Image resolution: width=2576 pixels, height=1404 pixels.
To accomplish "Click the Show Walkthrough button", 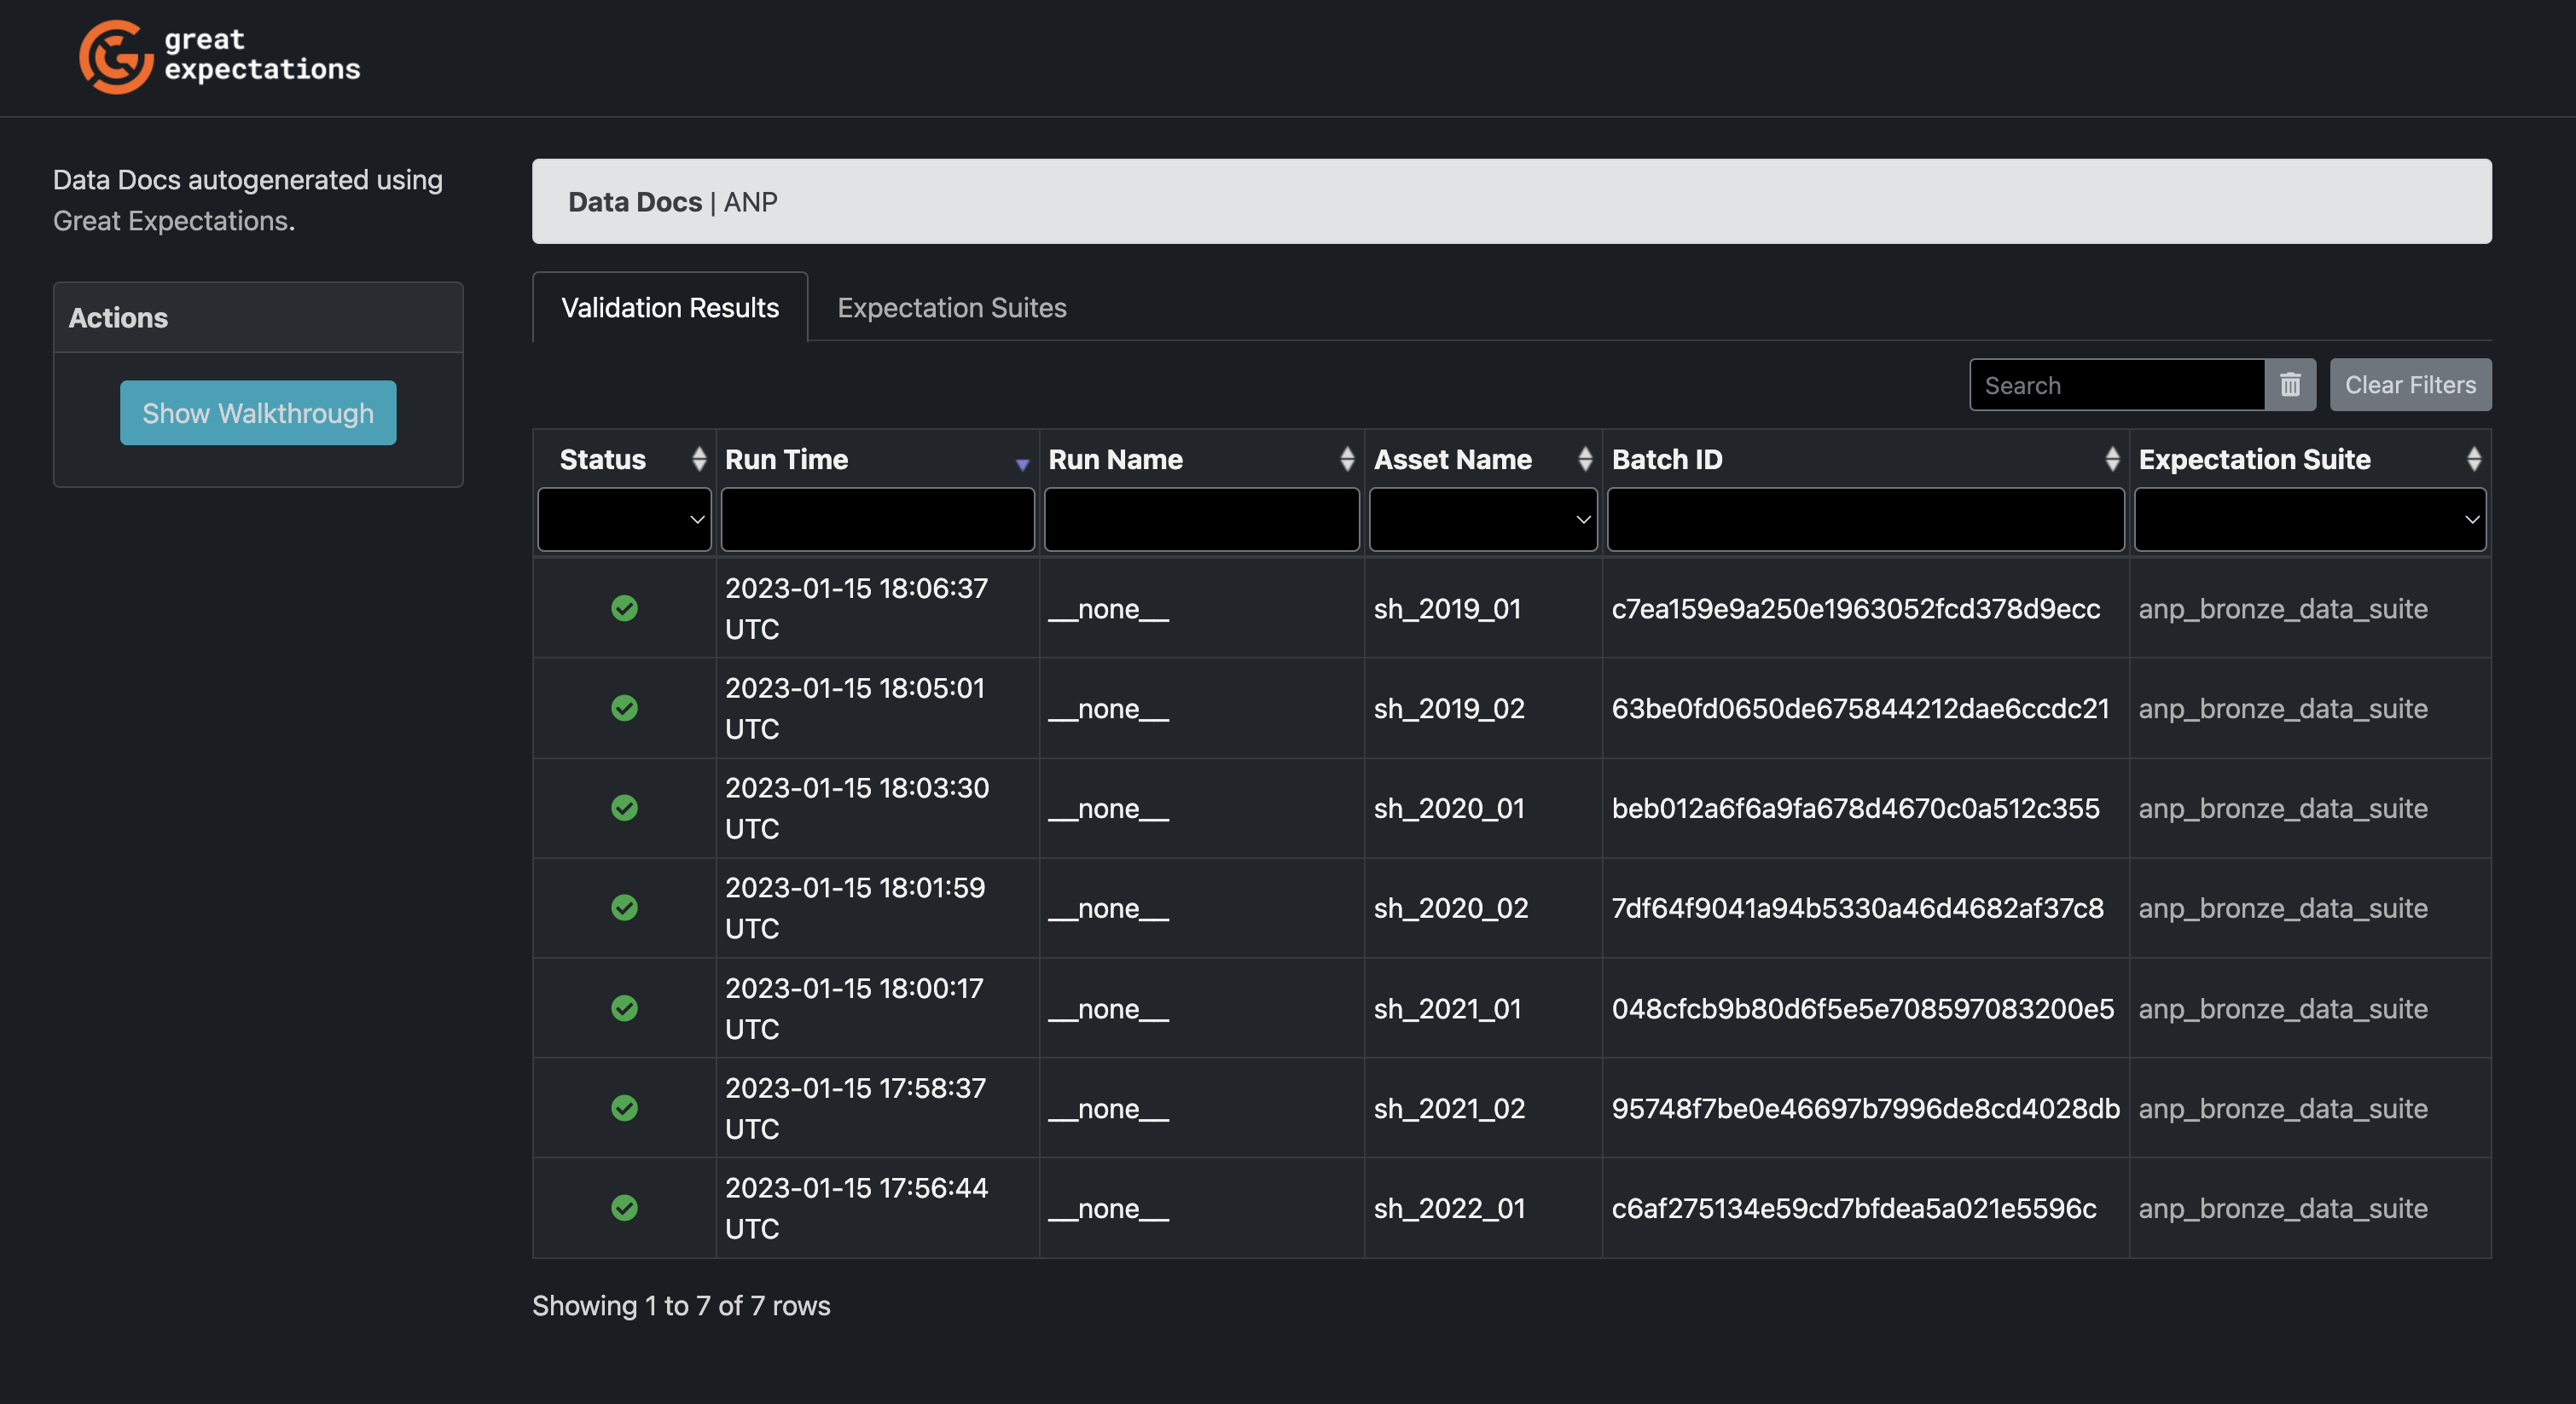I will [x=258, y=413].
